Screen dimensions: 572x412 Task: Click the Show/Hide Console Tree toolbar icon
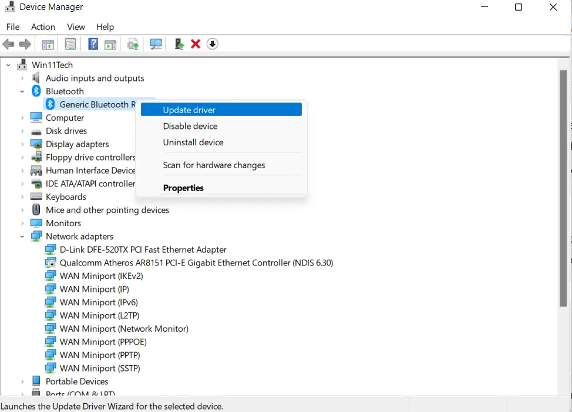click(48, 45)
